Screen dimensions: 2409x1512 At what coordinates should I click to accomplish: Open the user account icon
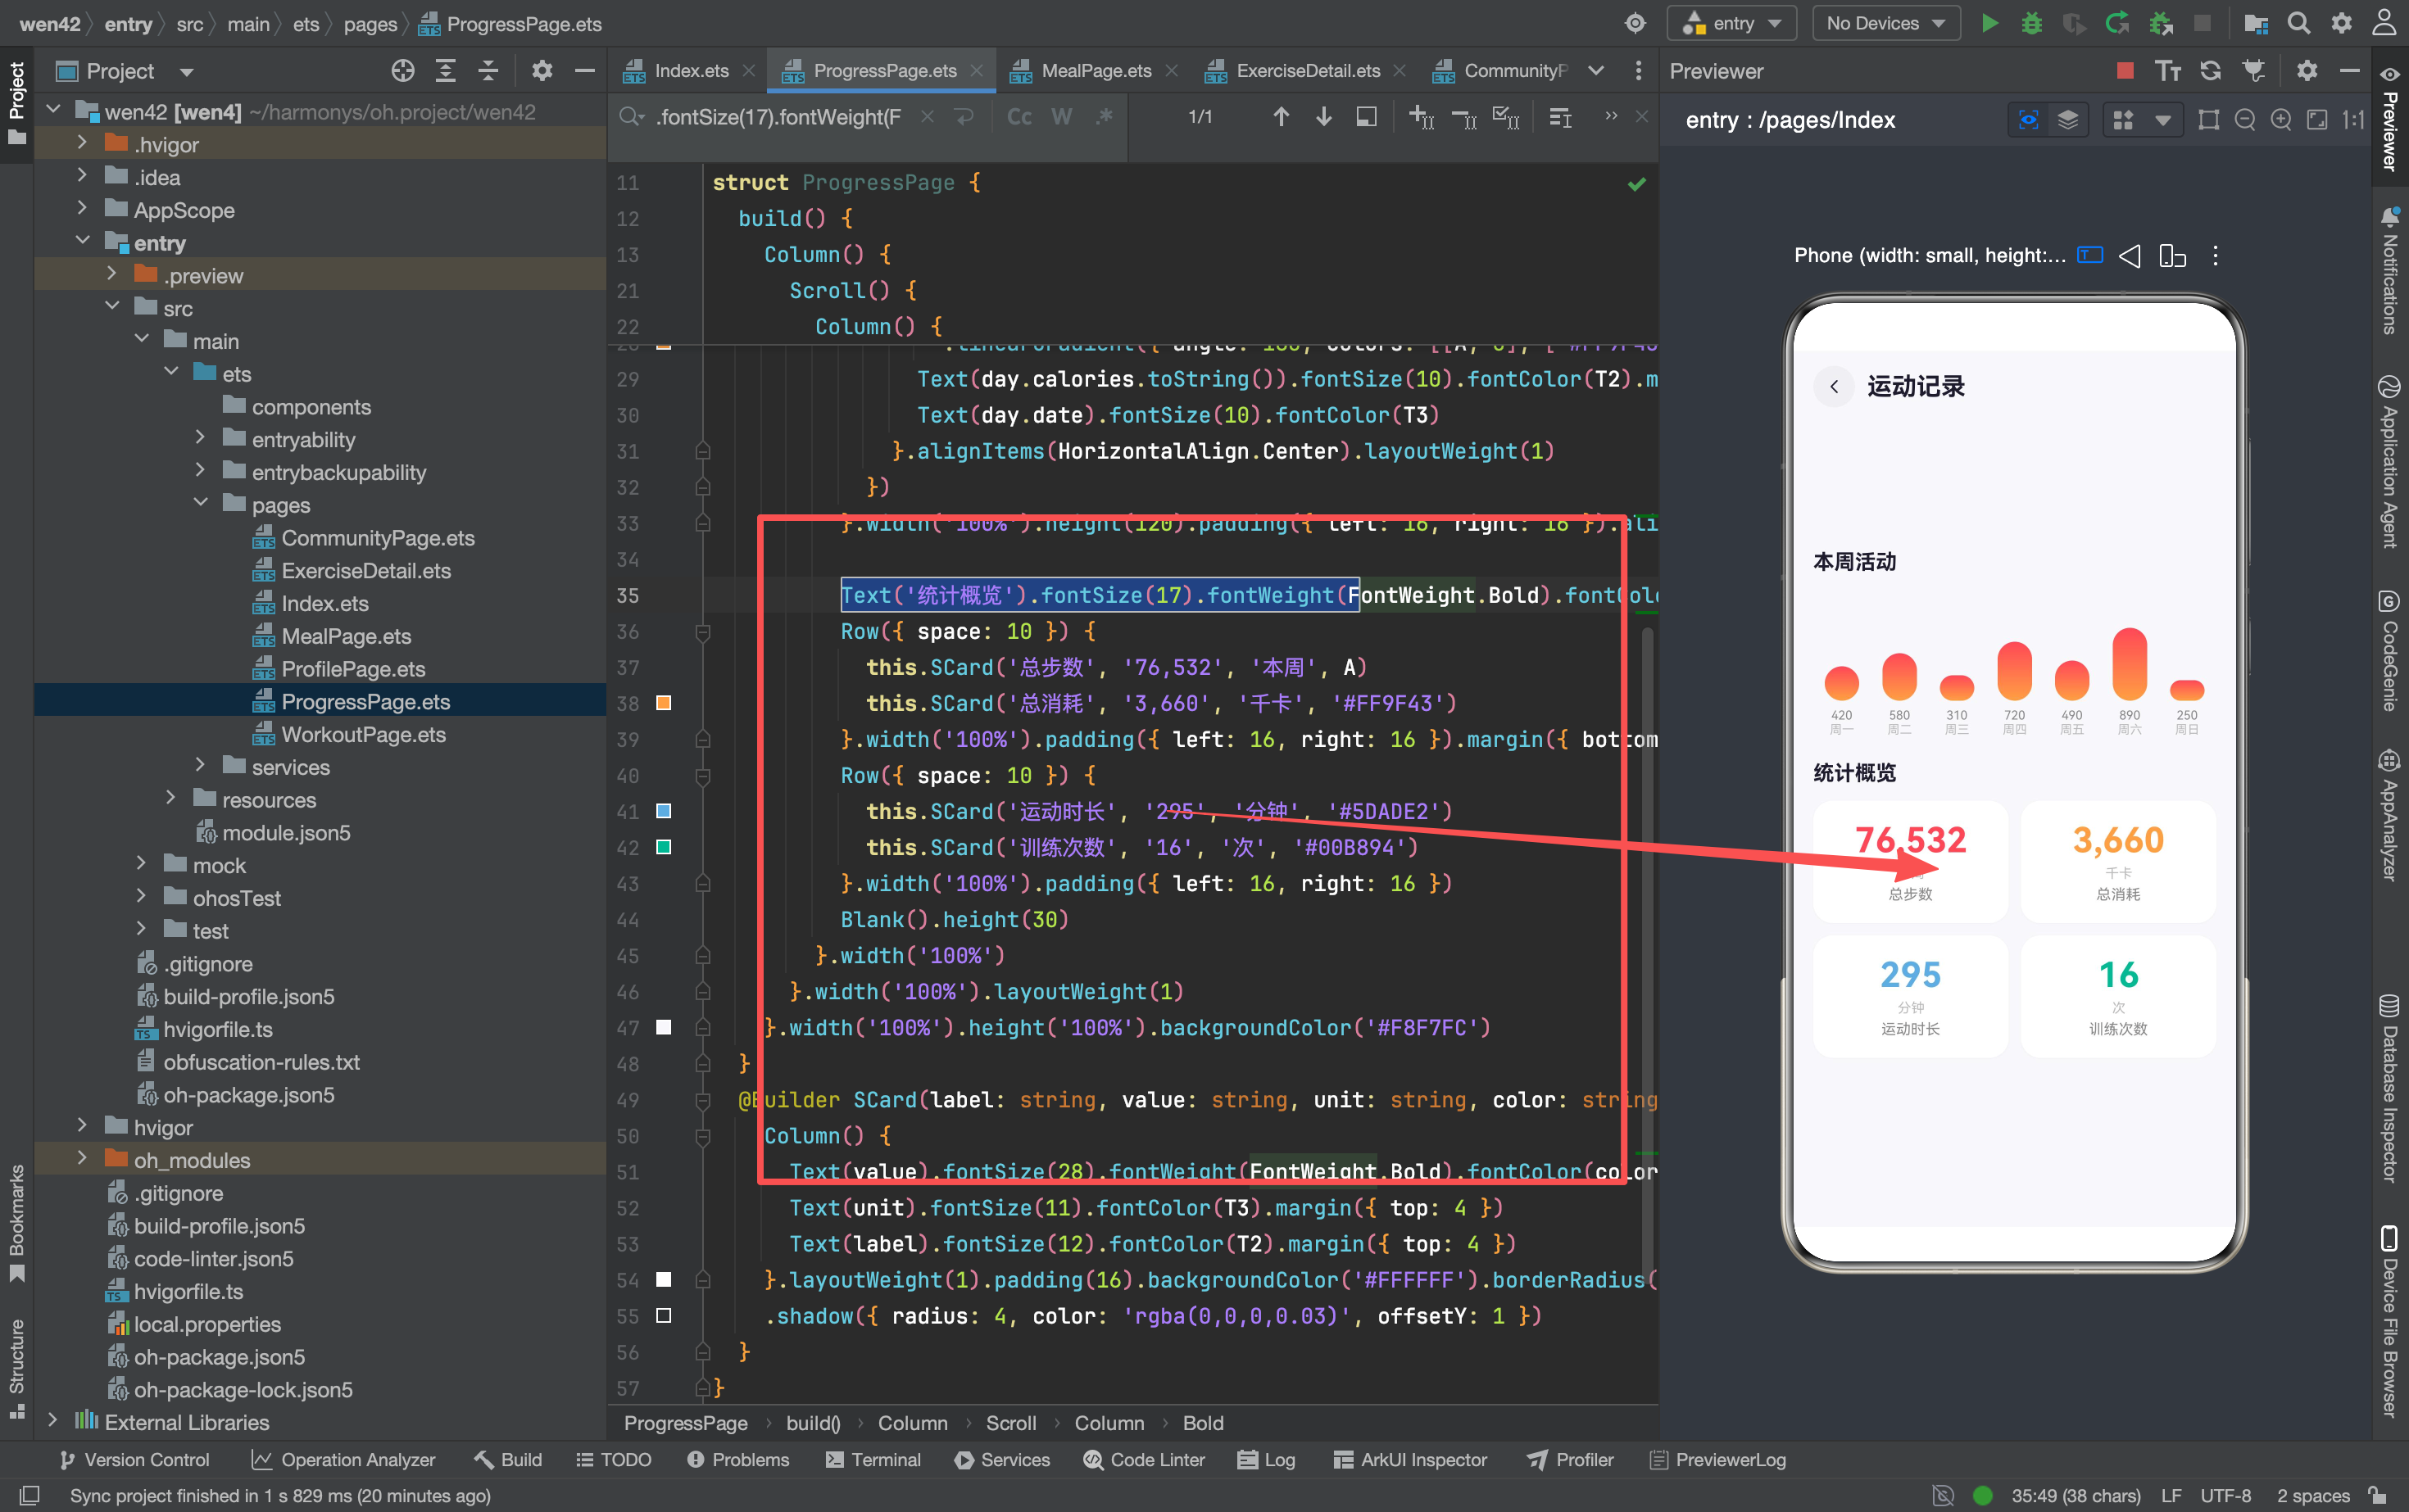[x=2385, y=23]
